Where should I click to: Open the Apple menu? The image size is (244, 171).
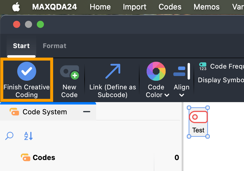click(16, 7)
